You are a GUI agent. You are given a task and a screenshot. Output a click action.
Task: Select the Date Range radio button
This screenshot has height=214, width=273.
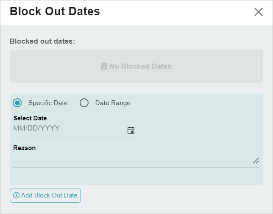pyautogui.click(x=84, y=103)
